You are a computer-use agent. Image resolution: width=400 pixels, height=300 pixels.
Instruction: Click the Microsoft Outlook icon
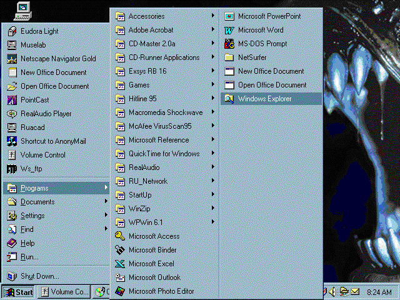[x=120, y=277]
